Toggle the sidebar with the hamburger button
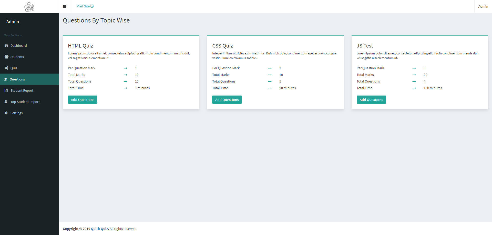This screenshot has height=235, width=492. click(x=64, y=6)
